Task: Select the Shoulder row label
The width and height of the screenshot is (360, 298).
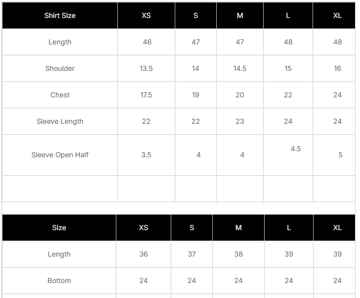Action: pos(60,68)
